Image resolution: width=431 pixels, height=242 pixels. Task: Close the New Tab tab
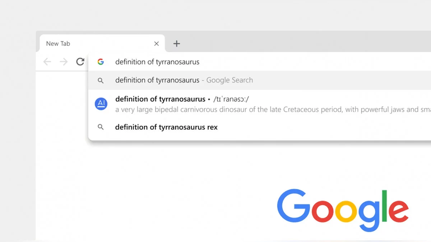pos(156,44)
